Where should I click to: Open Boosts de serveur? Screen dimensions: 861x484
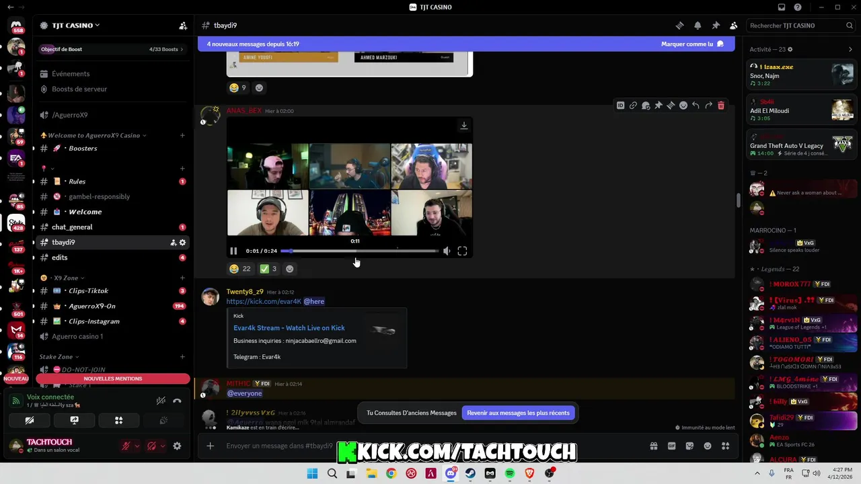(x=112, y=89)
